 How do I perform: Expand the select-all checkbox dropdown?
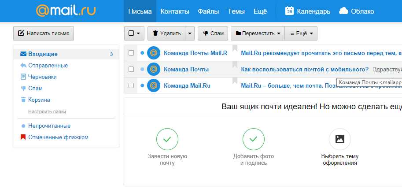point(139,33)
